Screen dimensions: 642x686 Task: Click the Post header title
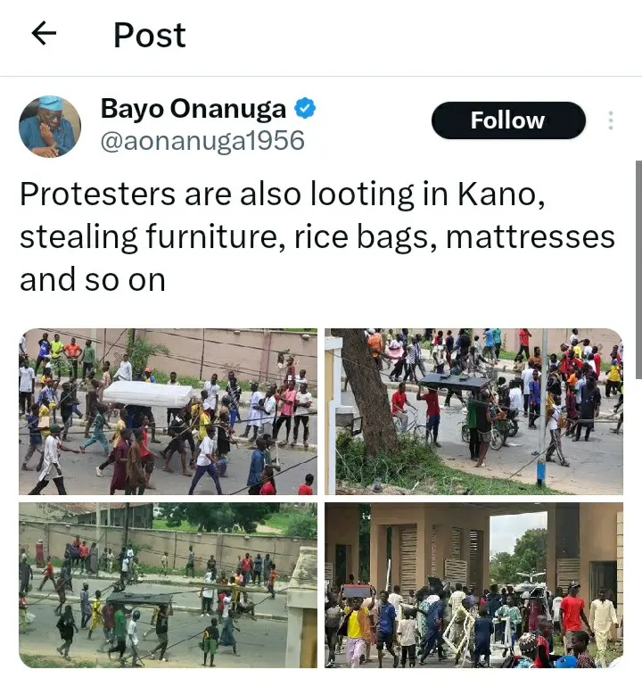(x=150, y=35)
